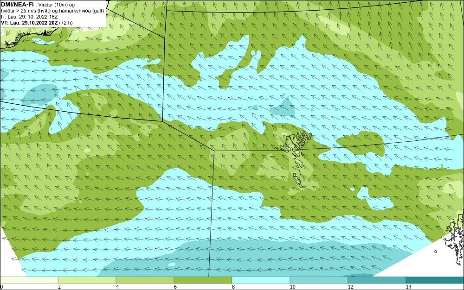Screen dimensions: 464x290
Task: Click the 'Vindur (10m) og' title text
Action: pos(57,5)
